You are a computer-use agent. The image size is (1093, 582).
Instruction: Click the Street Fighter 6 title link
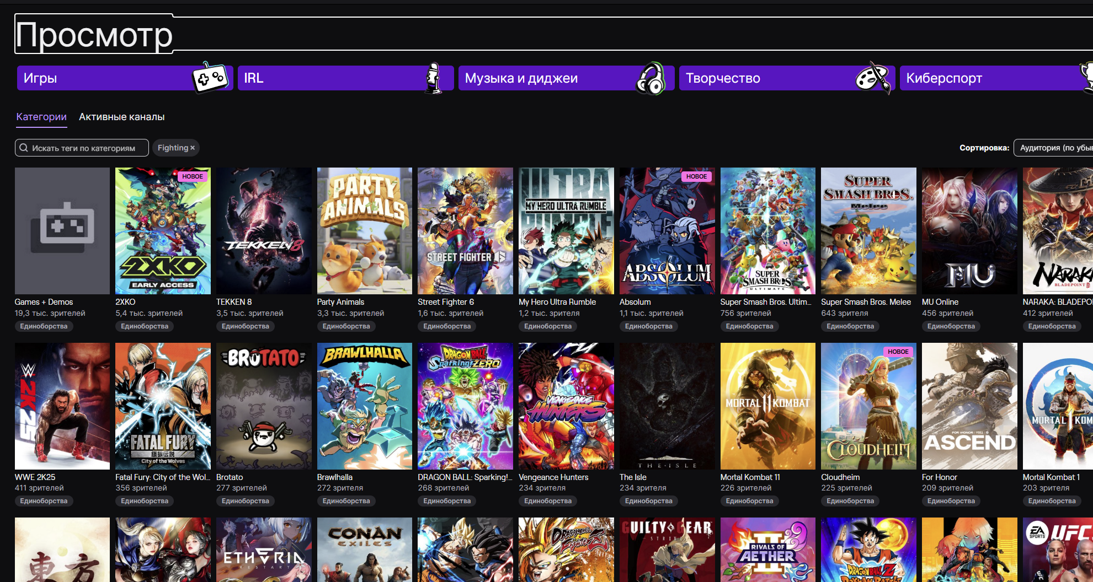(446, 302)
